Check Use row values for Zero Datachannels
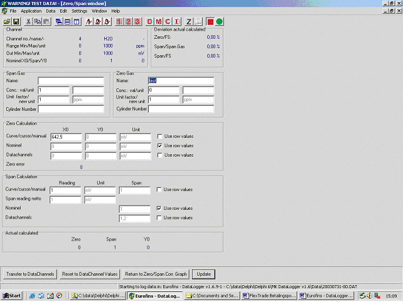This screenshot has height=302, width=403. tap(160, 155)
